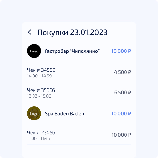Open the black Гастробар Чиполлино logo
Screen dimensions: 158x158
coord(34,51)
